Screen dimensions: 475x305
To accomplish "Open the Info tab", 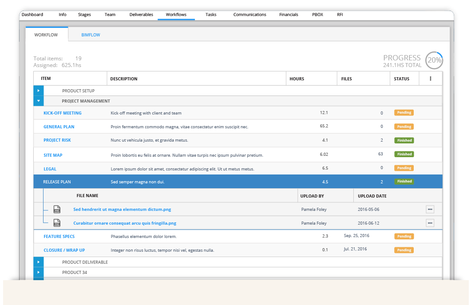I will [63, 15].
